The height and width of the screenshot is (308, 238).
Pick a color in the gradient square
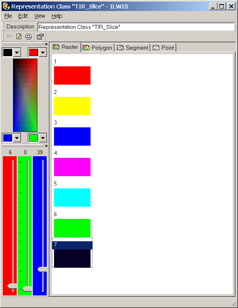click(25, 95)
